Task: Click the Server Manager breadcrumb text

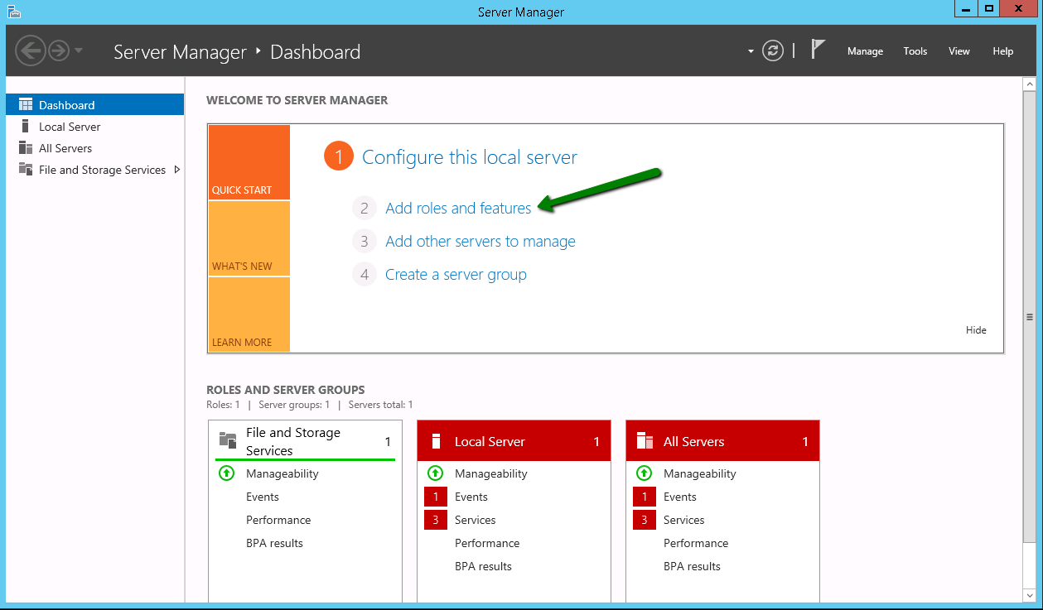Action: (x=180, y=51)
